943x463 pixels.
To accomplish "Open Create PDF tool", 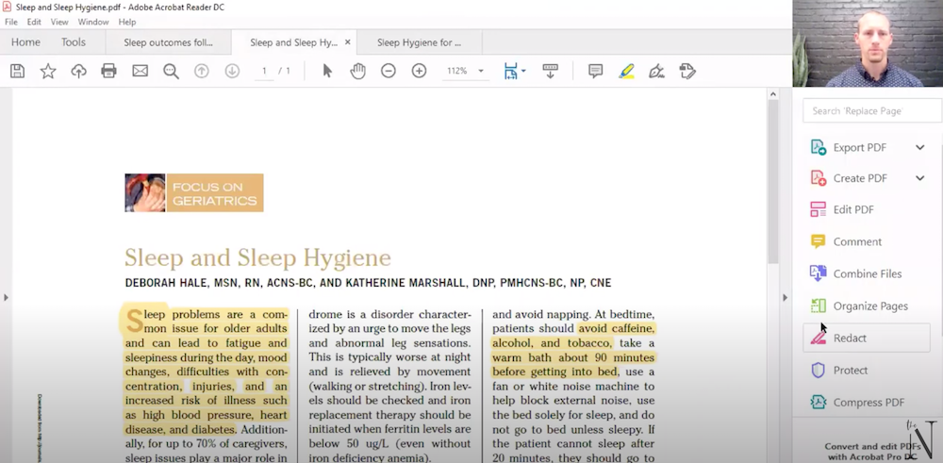I will click(859, 178).
